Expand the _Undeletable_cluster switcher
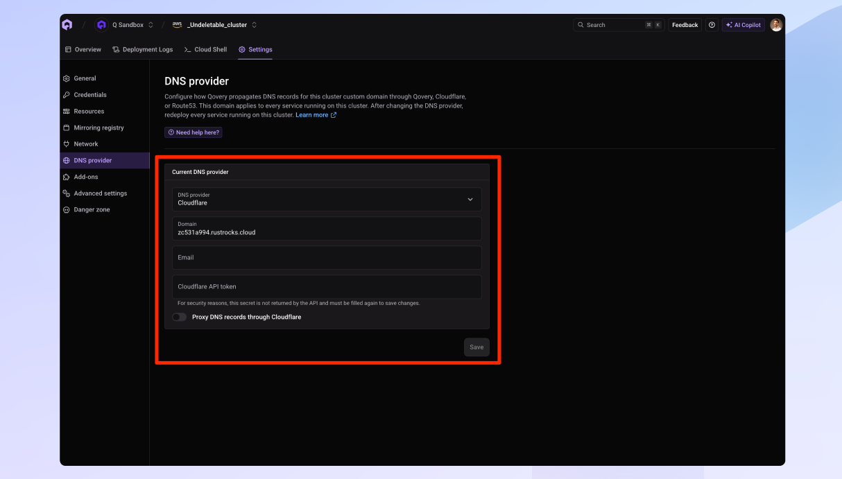This screenshot has height=479, width=842. click(x=254, y=25)
